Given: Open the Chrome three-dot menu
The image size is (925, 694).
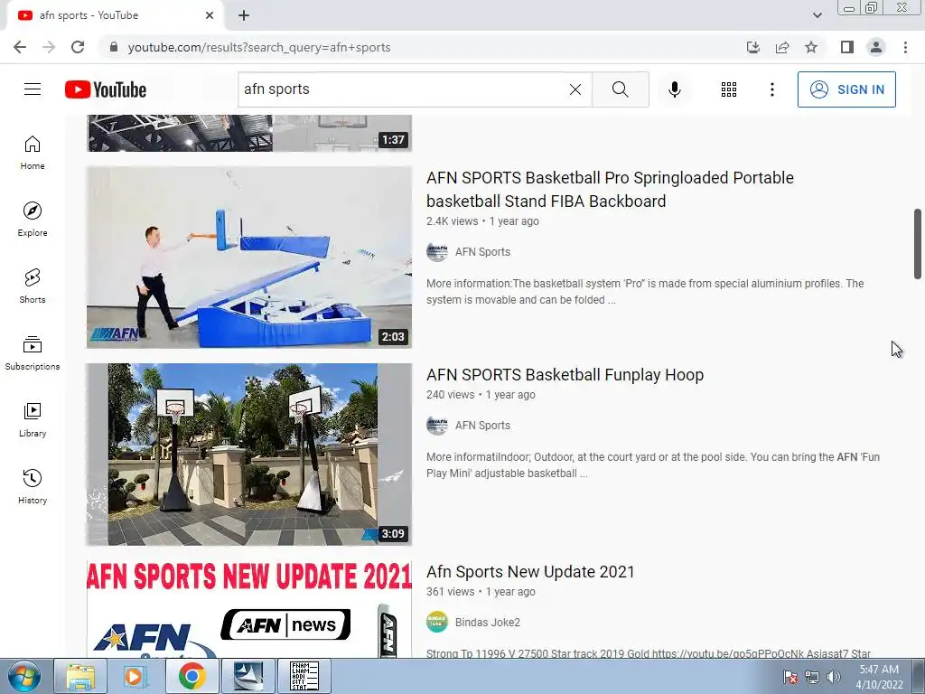Looking at the screenshot, I should pos(905,47).
